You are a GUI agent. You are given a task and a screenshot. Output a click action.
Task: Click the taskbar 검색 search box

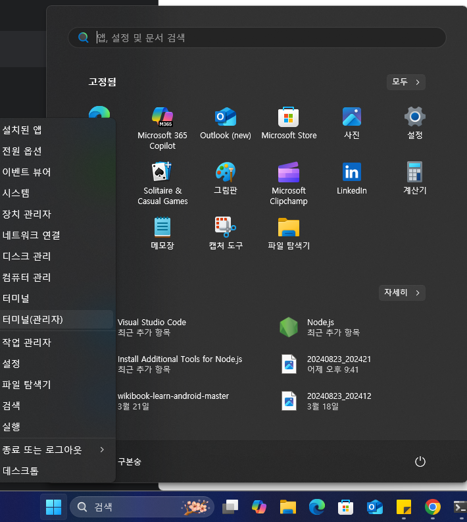142,507
